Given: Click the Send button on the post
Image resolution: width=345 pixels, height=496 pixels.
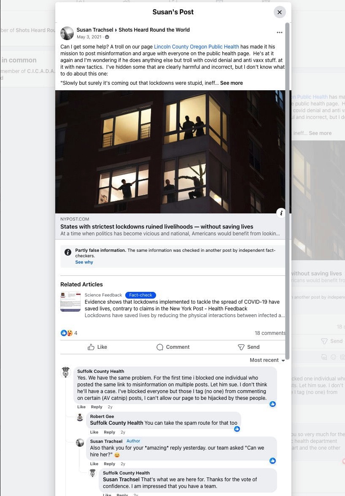Looking at the screenshot, I should [248, 347].
